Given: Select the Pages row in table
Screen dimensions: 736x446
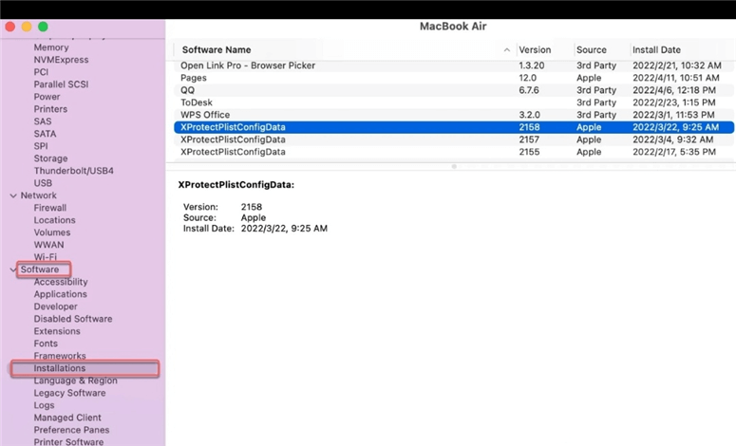Looking at the screenshot, I should coord(453,78).
